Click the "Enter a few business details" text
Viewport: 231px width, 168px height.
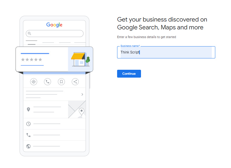146,37
